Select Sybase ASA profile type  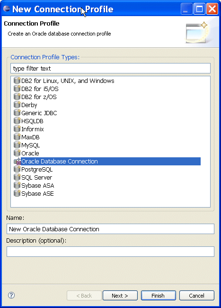[38, 185]
